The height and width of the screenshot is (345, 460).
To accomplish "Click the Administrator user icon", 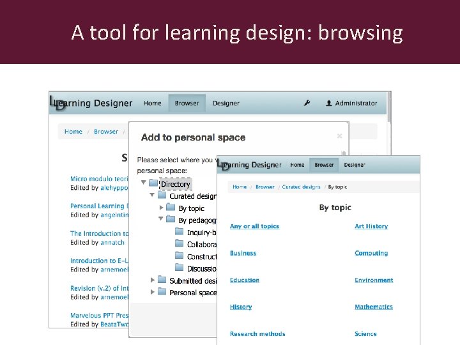I will [329, 103].
